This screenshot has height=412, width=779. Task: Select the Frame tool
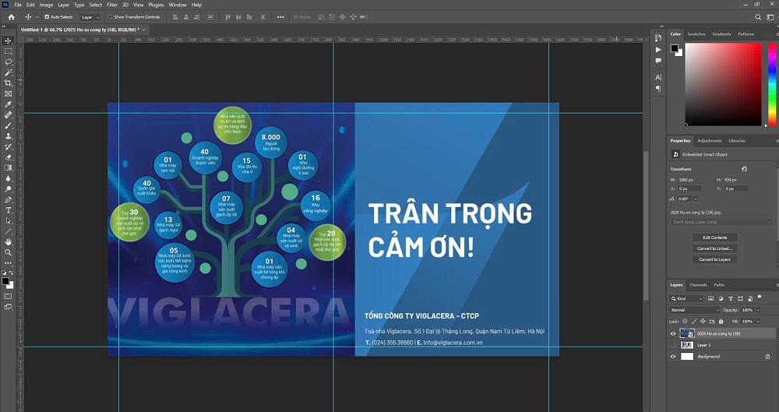(8, 93)
